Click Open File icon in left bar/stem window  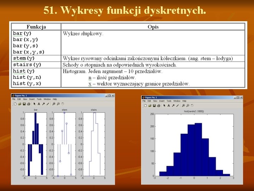coord(20,104)
